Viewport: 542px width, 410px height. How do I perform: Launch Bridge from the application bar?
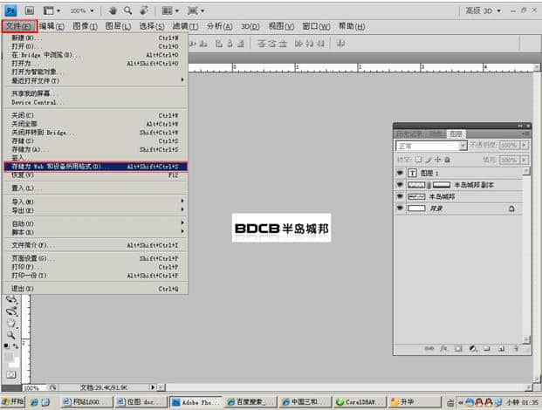(x=30, y=10)
